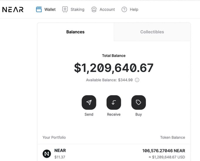The height and width of the screenshot is (161, 200).
Task: Click the $11.37 token price
Action: point(60,157)
